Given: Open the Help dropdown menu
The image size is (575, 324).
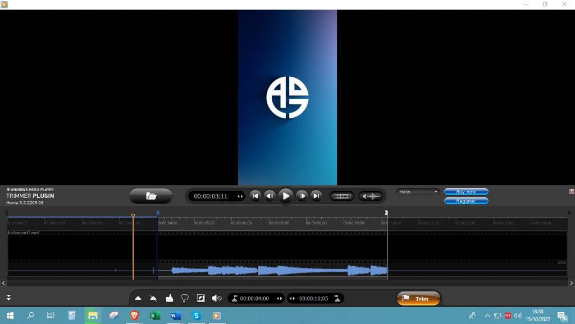Looking at the screenshot, I should 418,192.
